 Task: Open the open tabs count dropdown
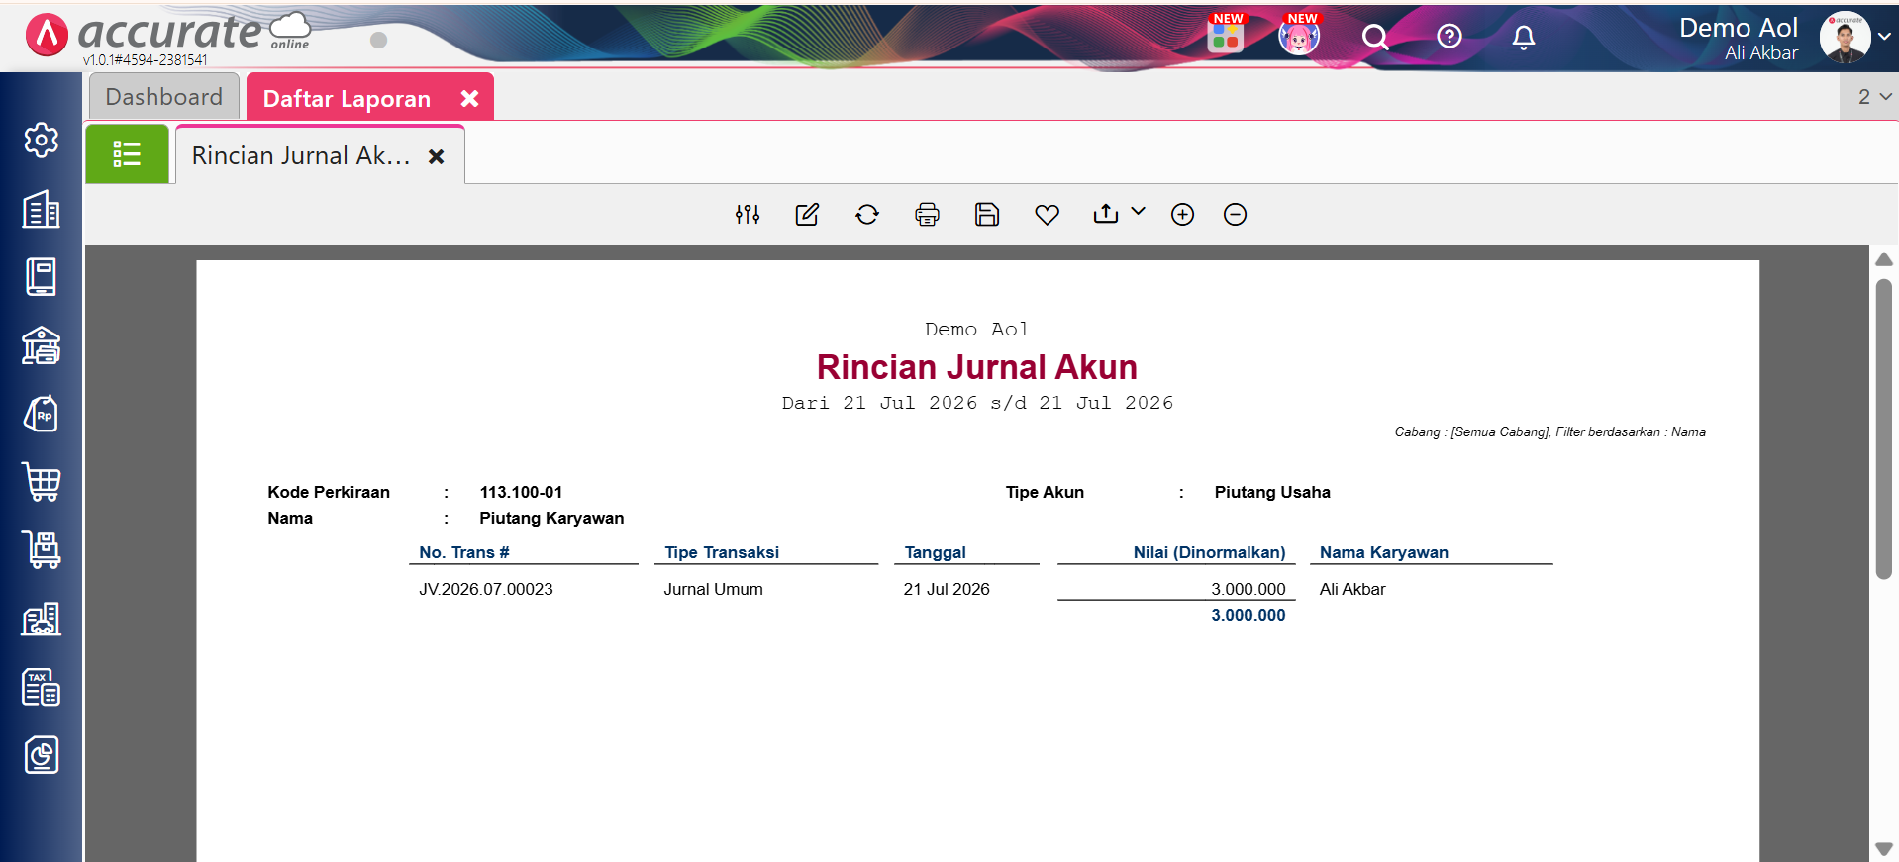(1874, 97)
